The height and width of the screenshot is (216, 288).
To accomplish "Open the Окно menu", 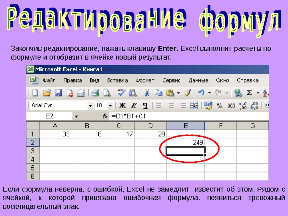I will tap(222, 80).
